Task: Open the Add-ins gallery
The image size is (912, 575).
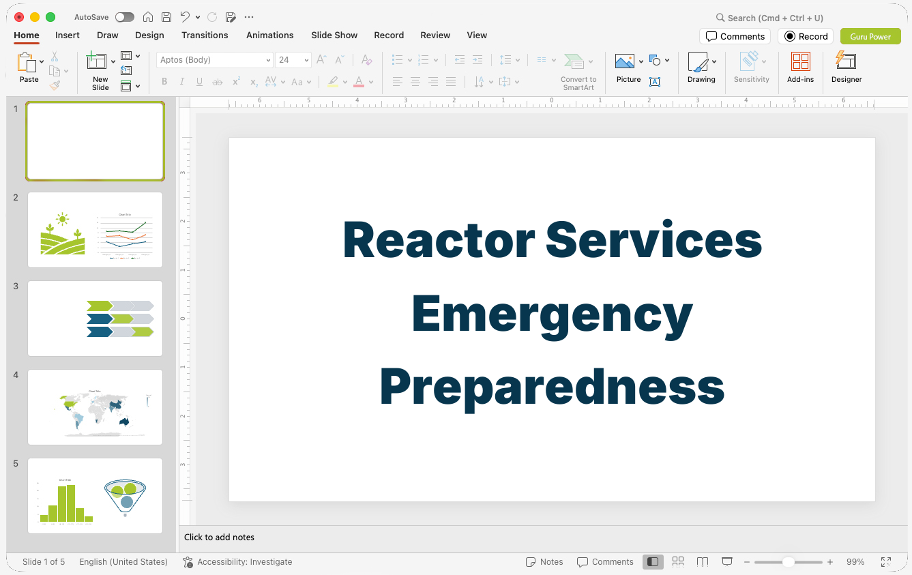Action: pyautogui.click(x=801, y=68)
